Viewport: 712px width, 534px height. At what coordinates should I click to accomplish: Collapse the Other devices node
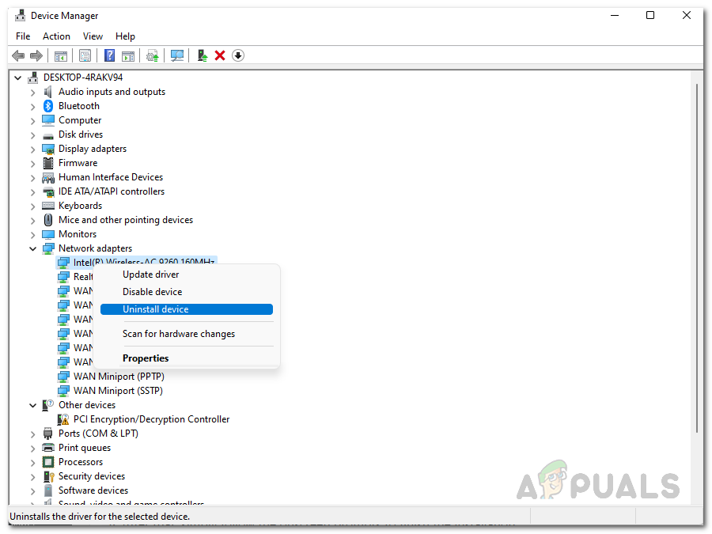[32, 405]
